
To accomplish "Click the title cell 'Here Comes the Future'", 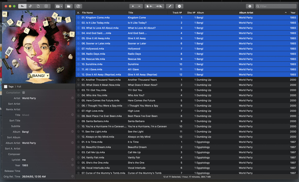I will point(141,101).
